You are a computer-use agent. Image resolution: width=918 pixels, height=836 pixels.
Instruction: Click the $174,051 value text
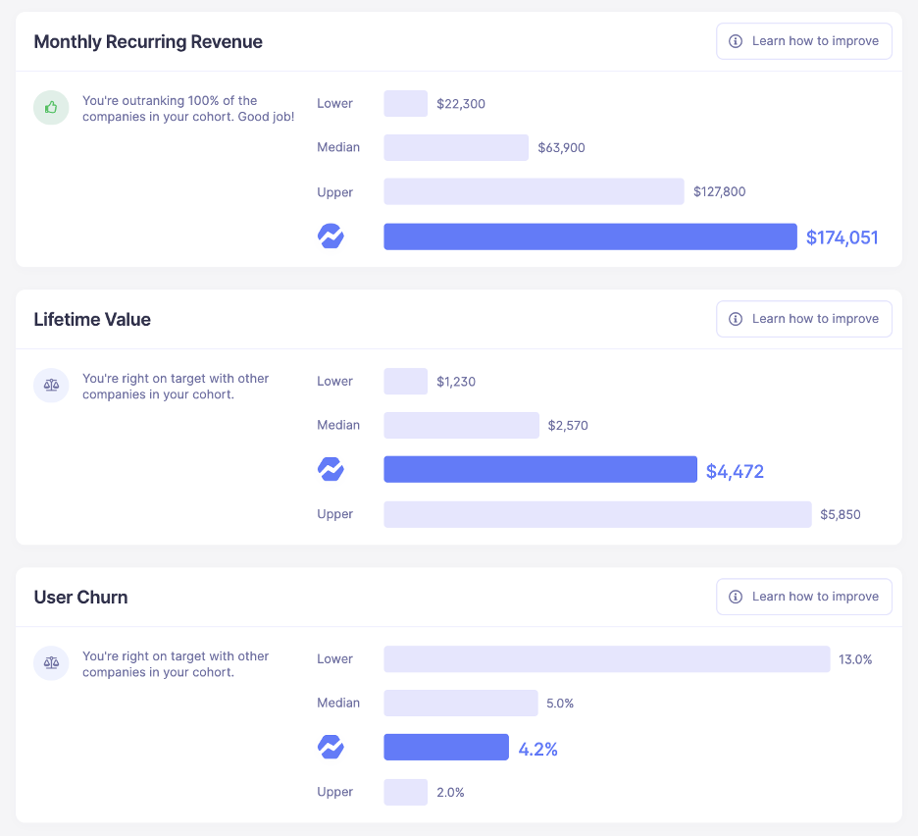(x=841, y=237)
